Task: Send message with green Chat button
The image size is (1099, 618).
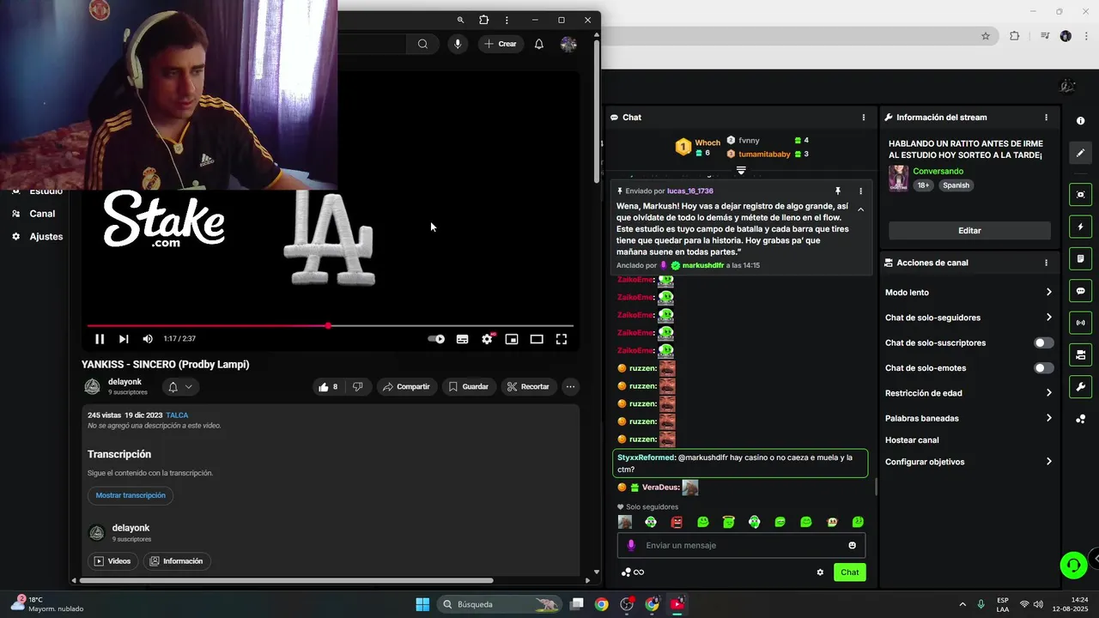Action: [x=849, y=573]
